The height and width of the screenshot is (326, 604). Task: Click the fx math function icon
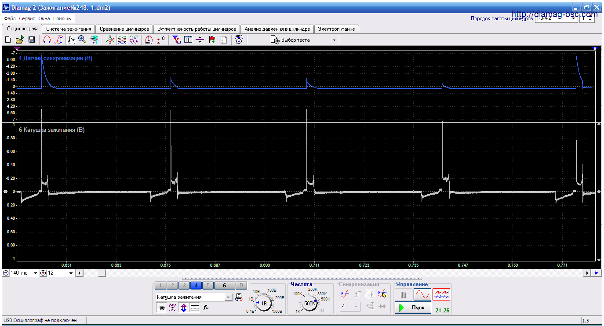[x=206, y=308]
